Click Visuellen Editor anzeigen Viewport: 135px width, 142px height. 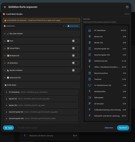(28, 128)
